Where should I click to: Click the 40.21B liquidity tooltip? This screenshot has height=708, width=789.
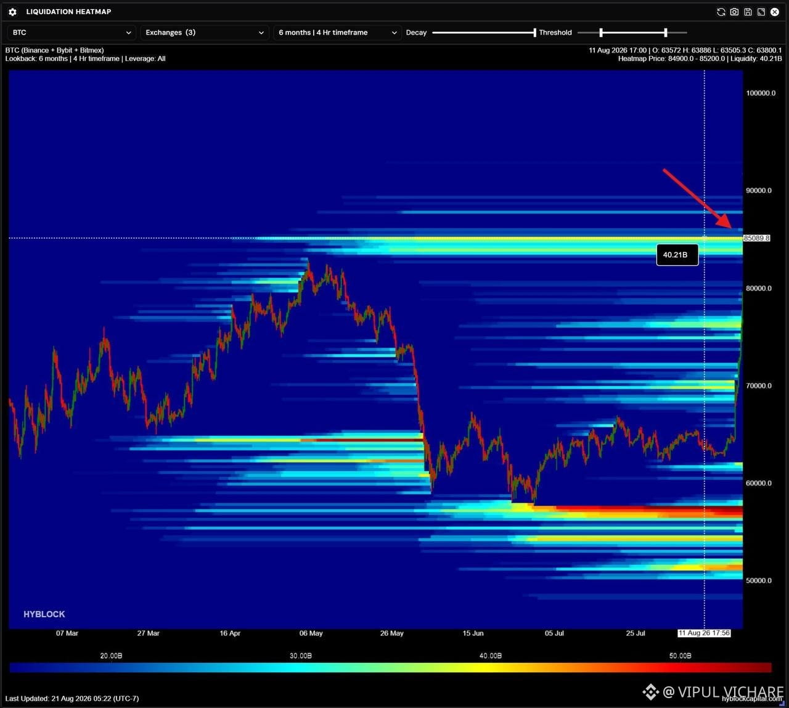click(677, 255)
